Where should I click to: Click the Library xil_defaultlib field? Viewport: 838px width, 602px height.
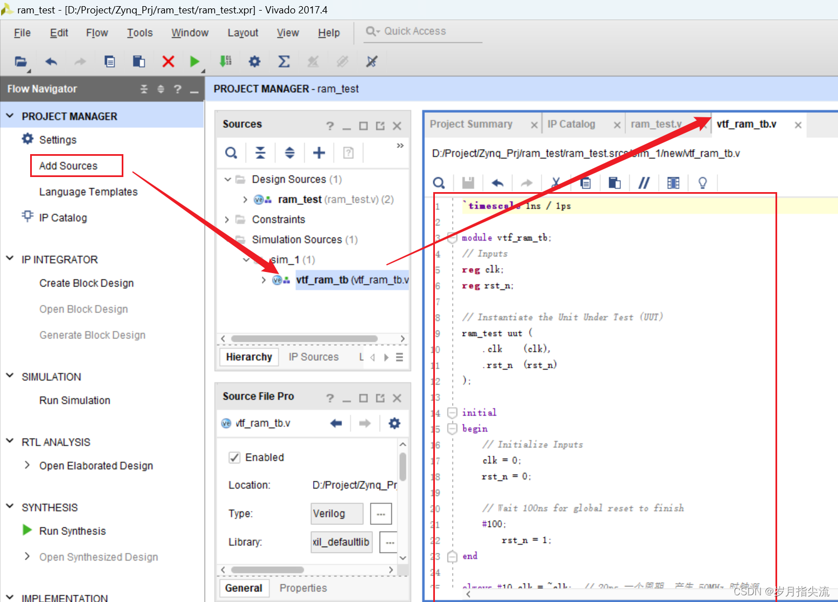pos(342,542)
